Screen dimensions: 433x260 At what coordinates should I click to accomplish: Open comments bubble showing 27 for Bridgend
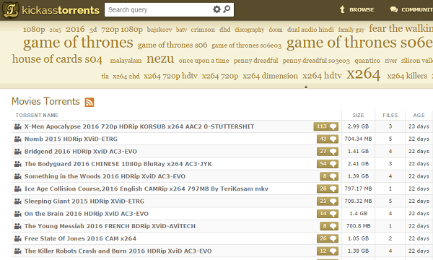pos(328,152)
